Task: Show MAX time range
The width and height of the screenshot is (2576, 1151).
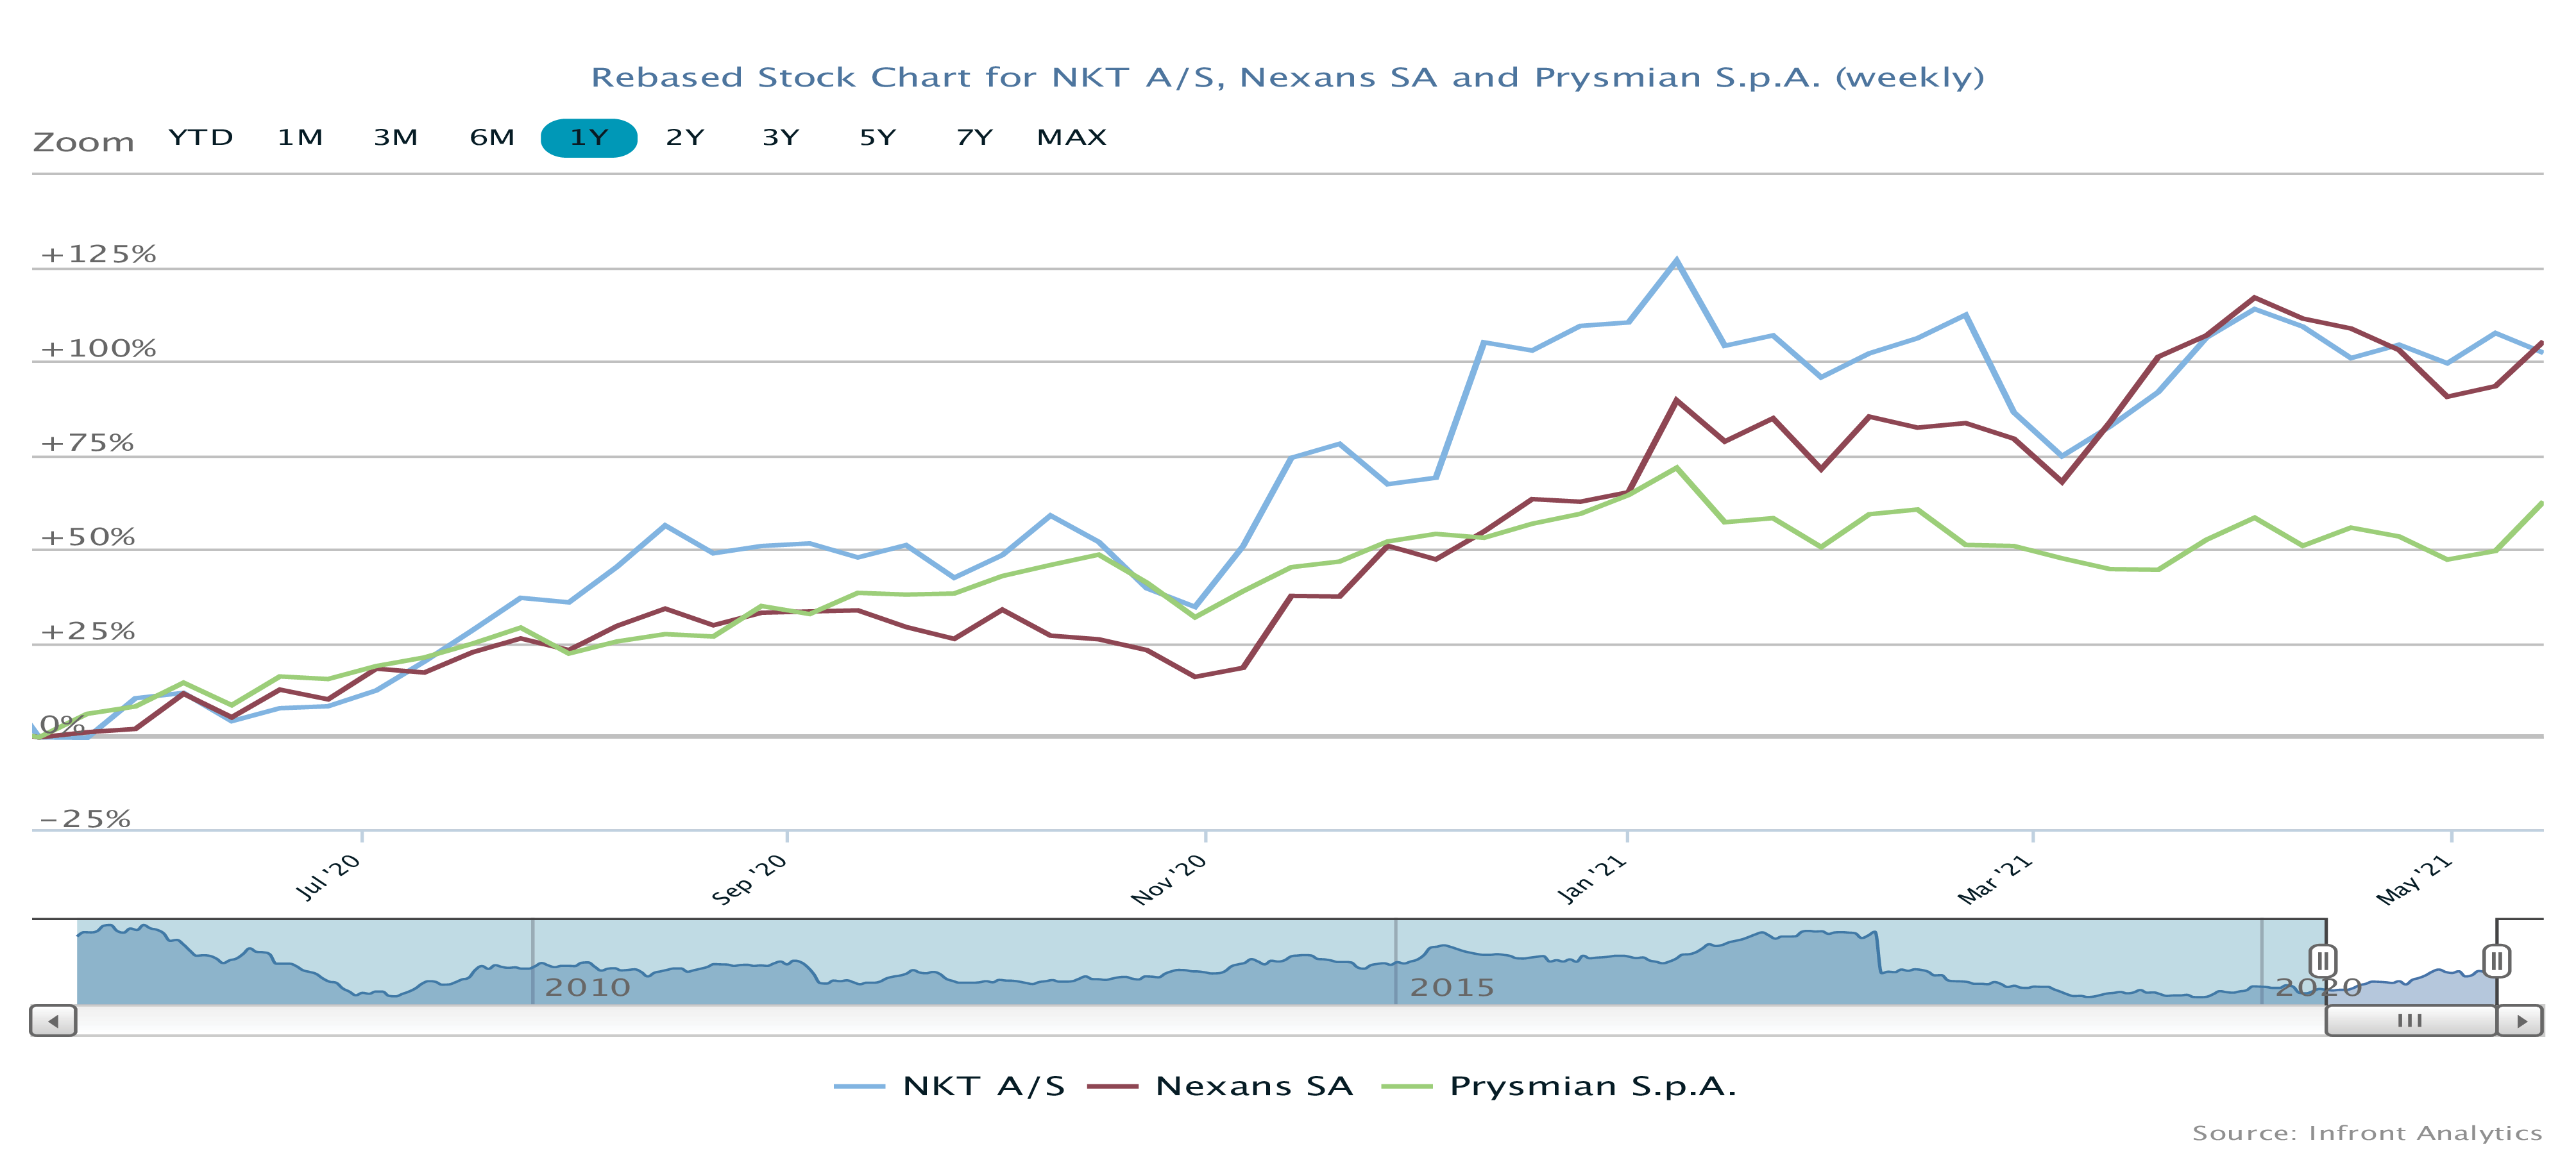Action: click(1071, 138)
